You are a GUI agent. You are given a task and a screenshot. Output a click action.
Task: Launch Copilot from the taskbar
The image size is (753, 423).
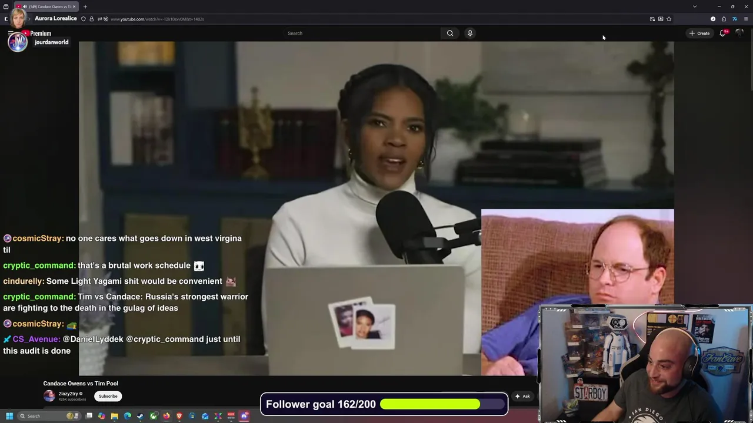click(102, 416)
